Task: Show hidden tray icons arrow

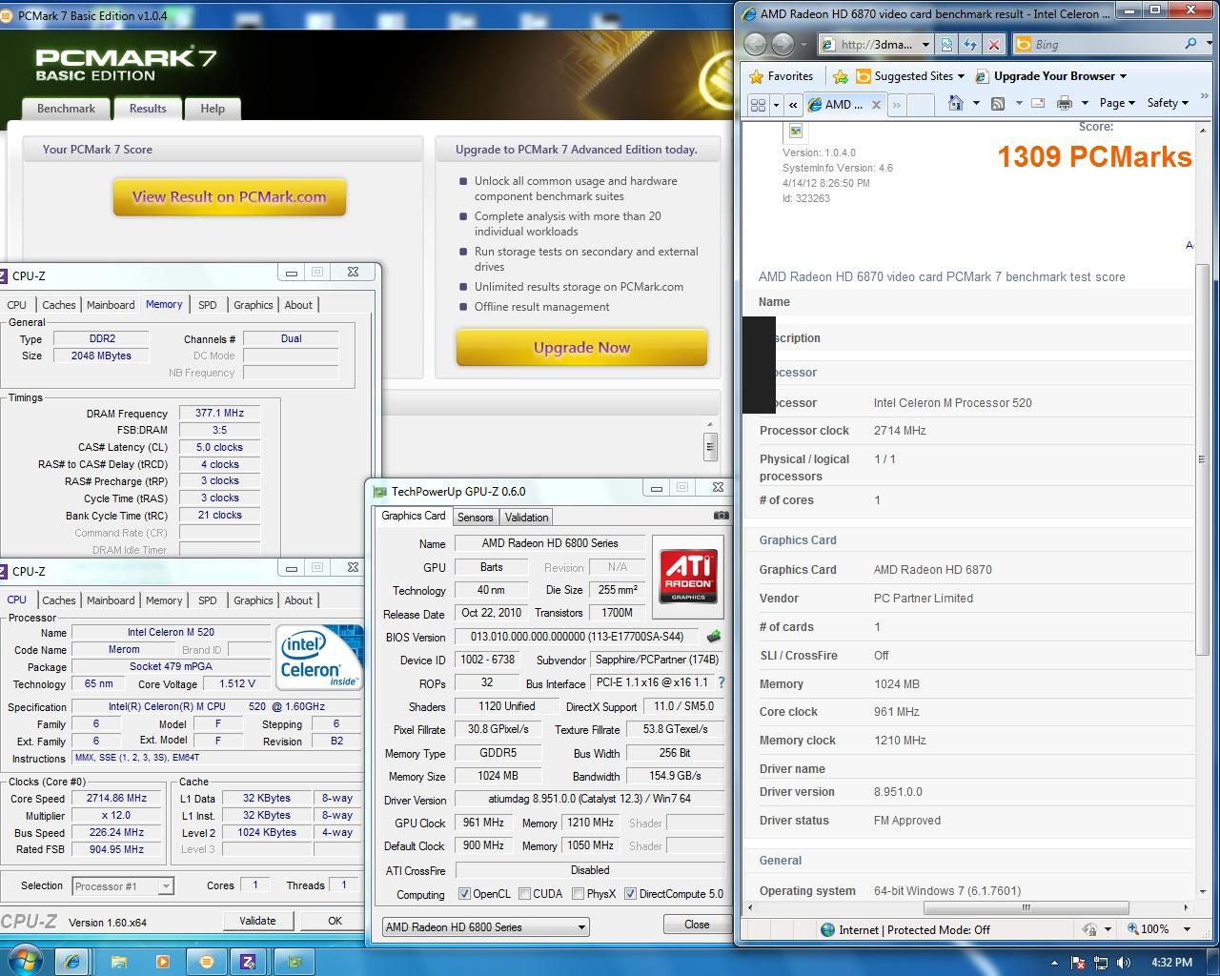Action: coord(1055,963)
